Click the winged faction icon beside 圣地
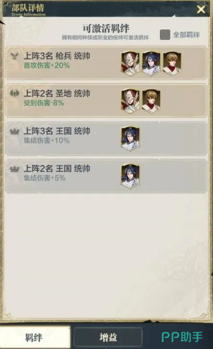The height and width of the screenshot is (349, 213). coord(15,93)
